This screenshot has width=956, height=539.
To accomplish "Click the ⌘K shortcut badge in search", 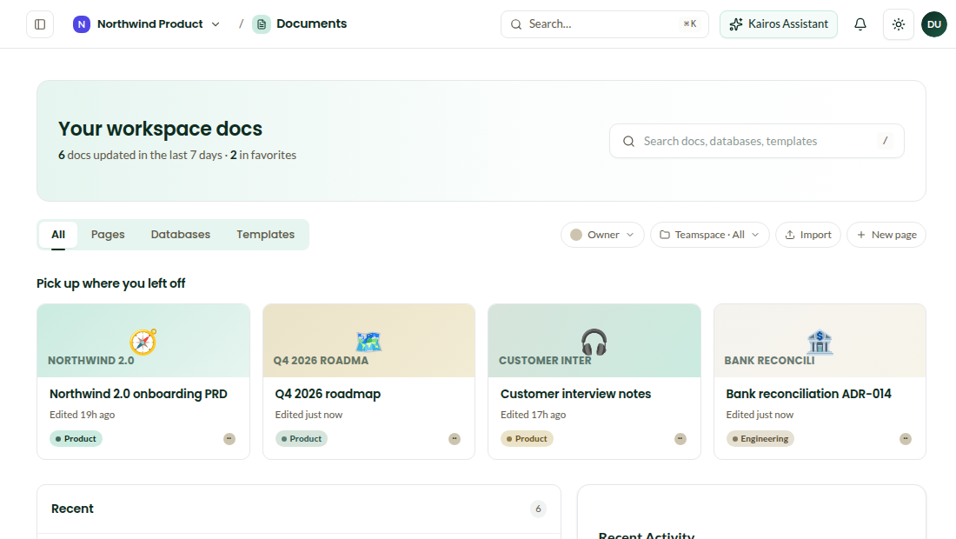I will point(689,24).
